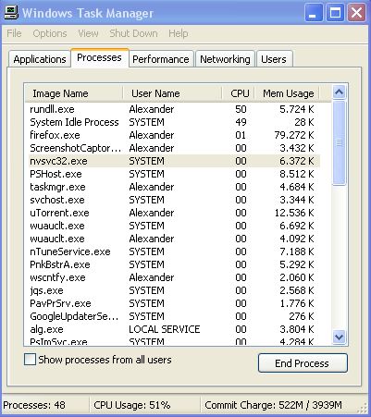Screen dimensions: 371x417
Task: Sort by Image Name column header
Action: point(73,93)
